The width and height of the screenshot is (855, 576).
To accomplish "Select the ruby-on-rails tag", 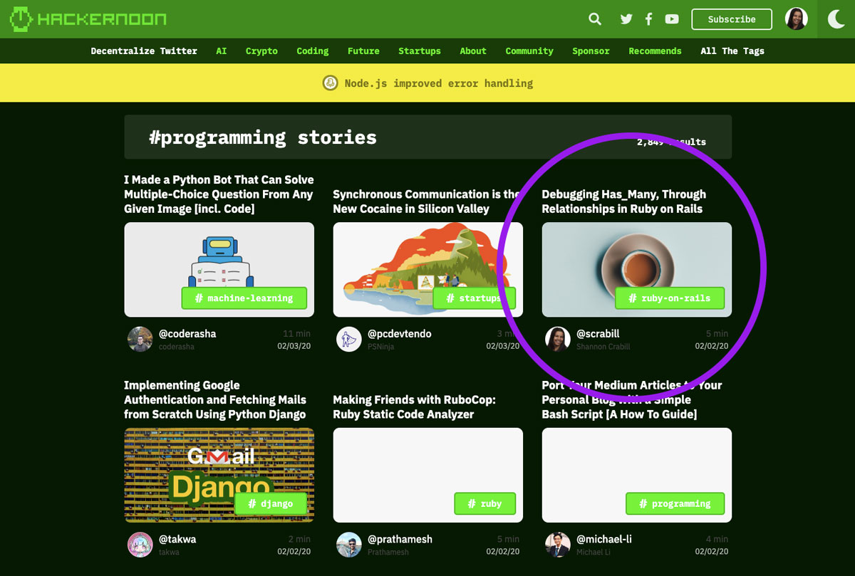I will point(670,298).
